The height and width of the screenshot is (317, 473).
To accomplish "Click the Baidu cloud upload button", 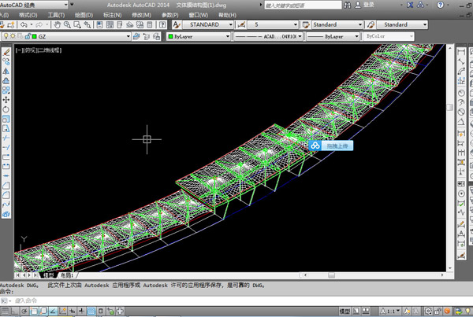I will [x=333, y=146].
